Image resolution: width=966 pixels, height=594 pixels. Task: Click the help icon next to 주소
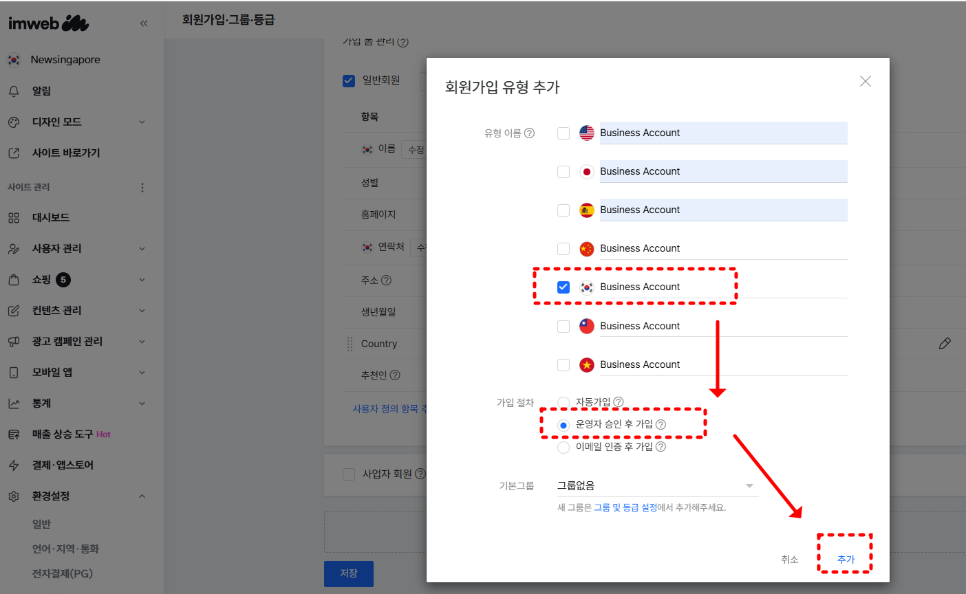(x=386, y=280)
